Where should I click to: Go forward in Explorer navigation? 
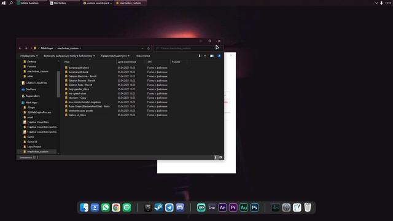26,48
